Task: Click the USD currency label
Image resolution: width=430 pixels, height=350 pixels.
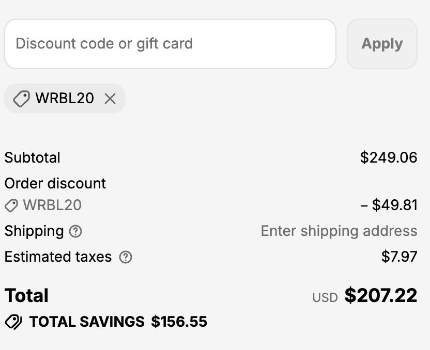Action: 325,297
